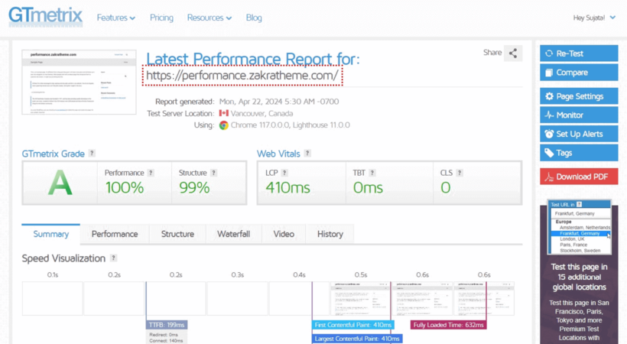Click the Largest Contentful Paint: 410ms marker
The image size is (627, 344).
pos(357,339)
